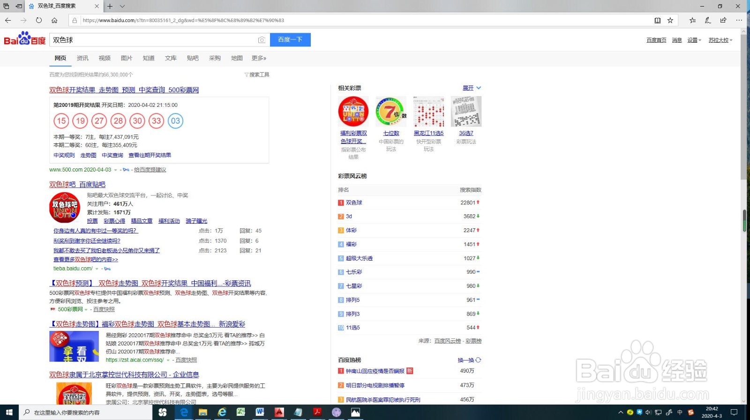Image resolution: width=750 pixels, height=420 pixels.
Task: Click camera image-search icon in search box
Action: 262,40
